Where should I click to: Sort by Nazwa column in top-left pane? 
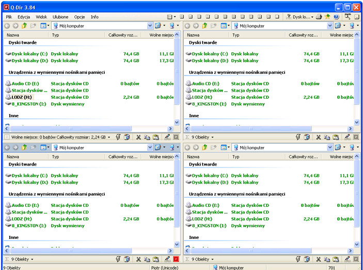pyautogui.click(x=26, y=35)
